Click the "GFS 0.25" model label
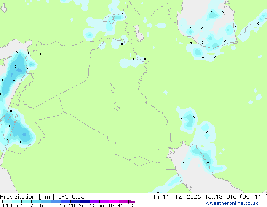The height and width of the screenshot is (207, 267). click(71, 197)
